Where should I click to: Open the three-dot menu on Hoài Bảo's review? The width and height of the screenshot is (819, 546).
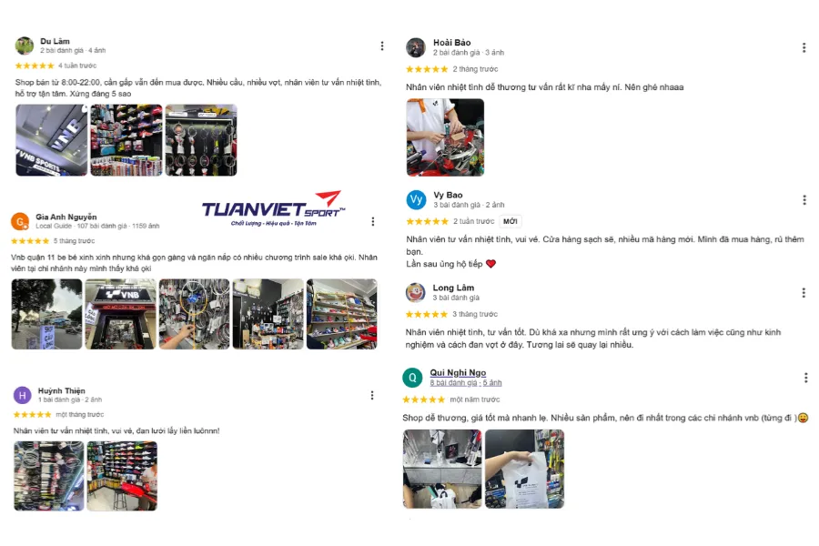[x=804, y=48]
